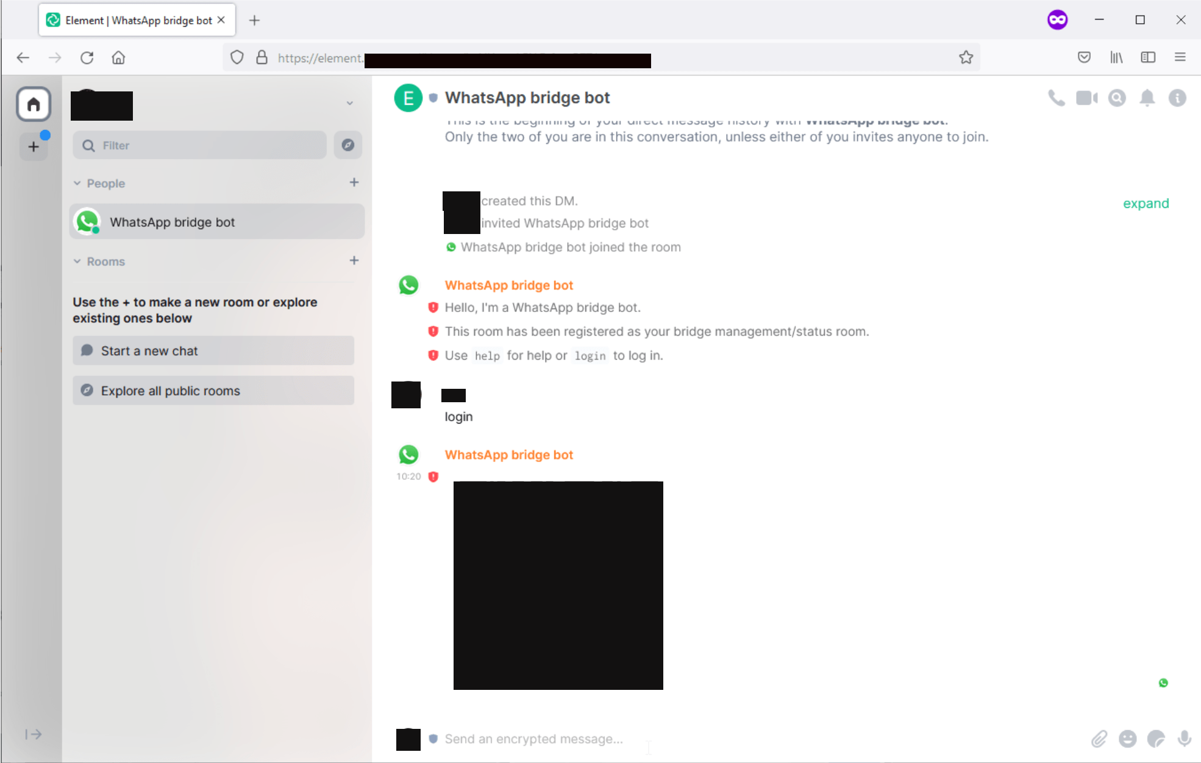Open private browsing mask indicator
1201x763 pixels.
pos(1058,20)
